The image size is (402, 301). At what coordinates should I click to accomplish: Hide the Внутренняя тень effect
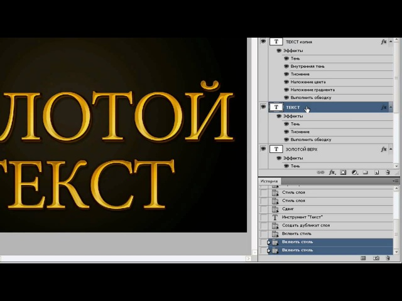[x=286, y=66]
